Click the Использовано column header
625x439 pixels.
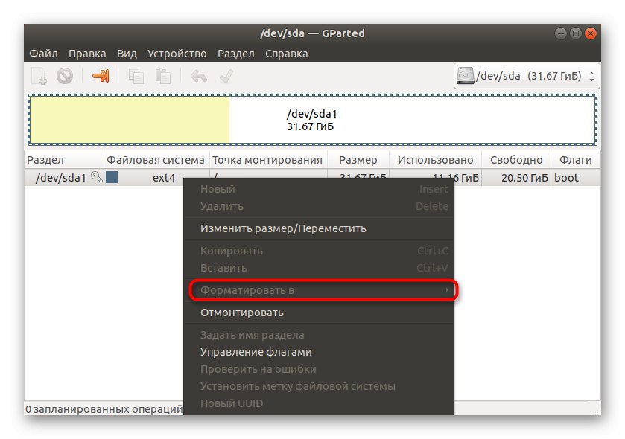435,160
